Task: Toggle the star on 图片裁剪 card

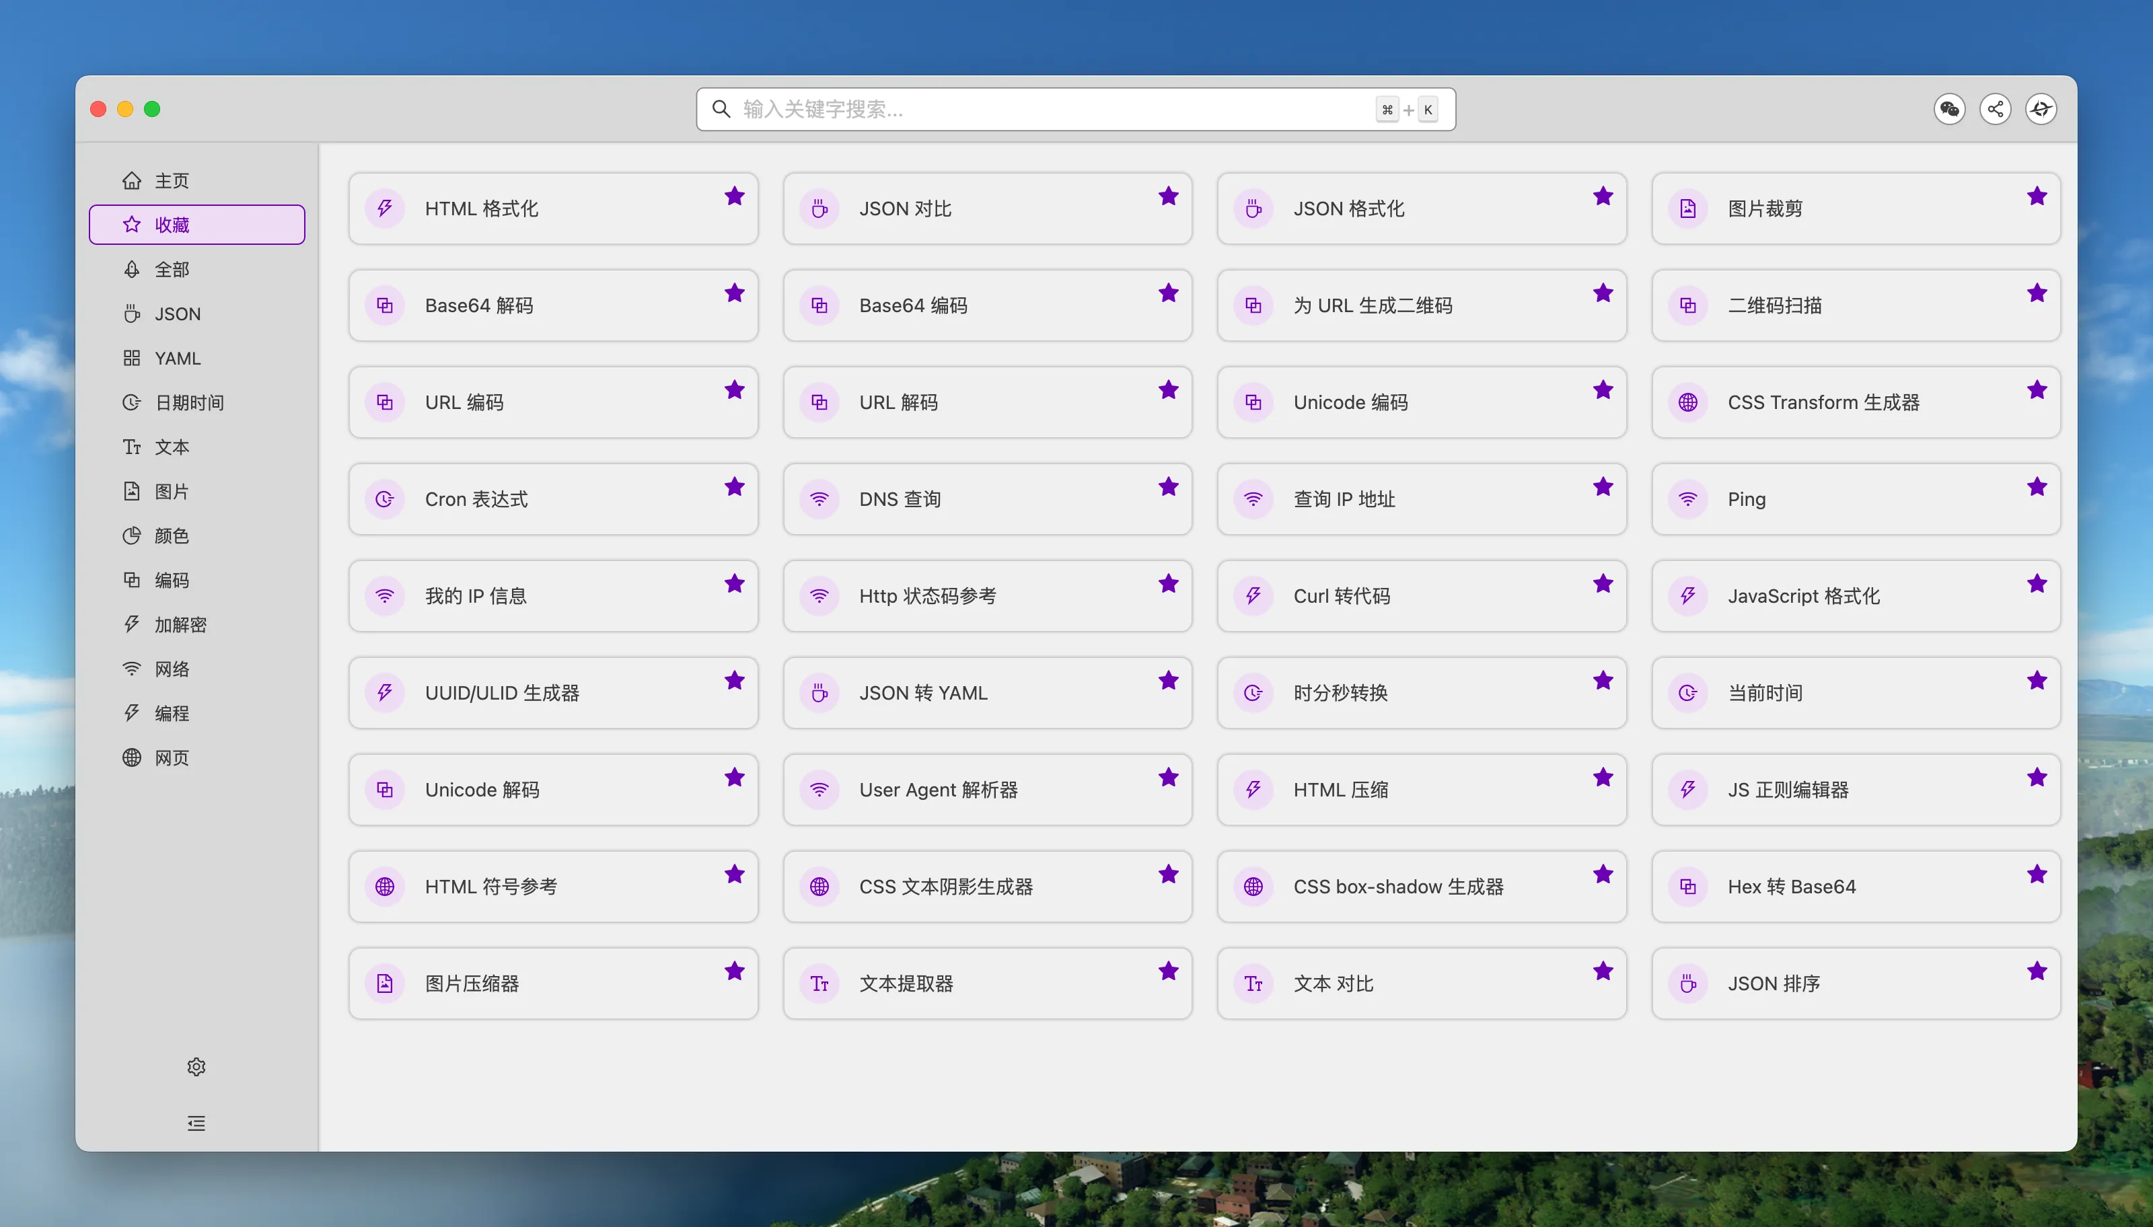Action: pyautogui.click(x=2037, y=196)
